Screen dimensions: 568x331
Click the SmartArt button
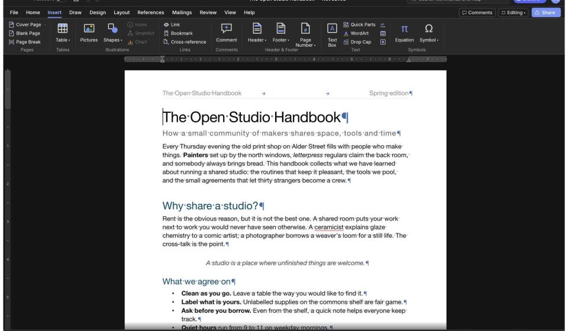click(x=141, y=33)
